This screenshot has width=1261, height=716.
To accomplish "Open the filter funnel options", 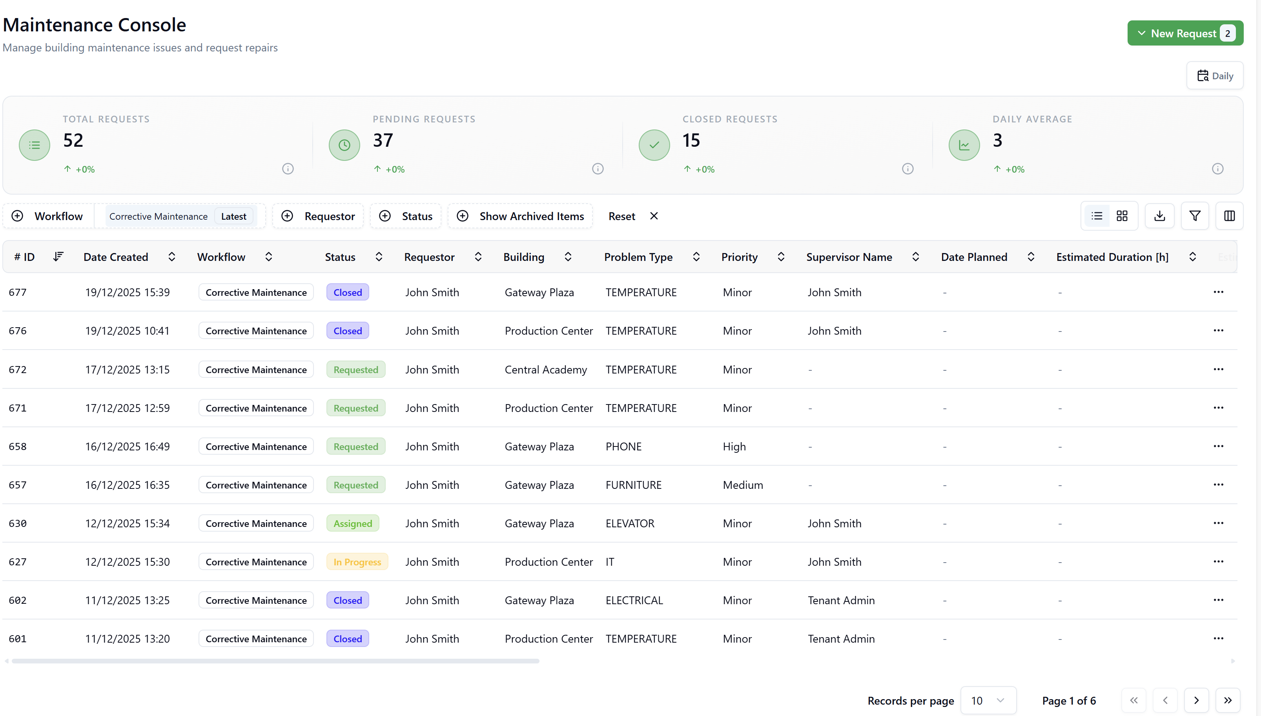I will click(1195, 216).
